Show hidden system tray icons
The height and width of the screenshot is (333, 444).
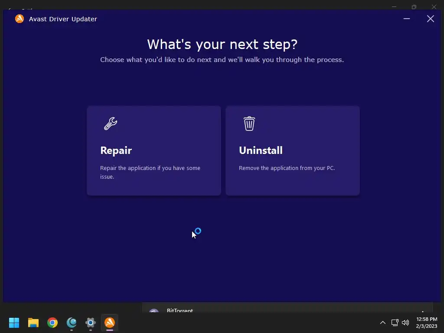(382, 323)
